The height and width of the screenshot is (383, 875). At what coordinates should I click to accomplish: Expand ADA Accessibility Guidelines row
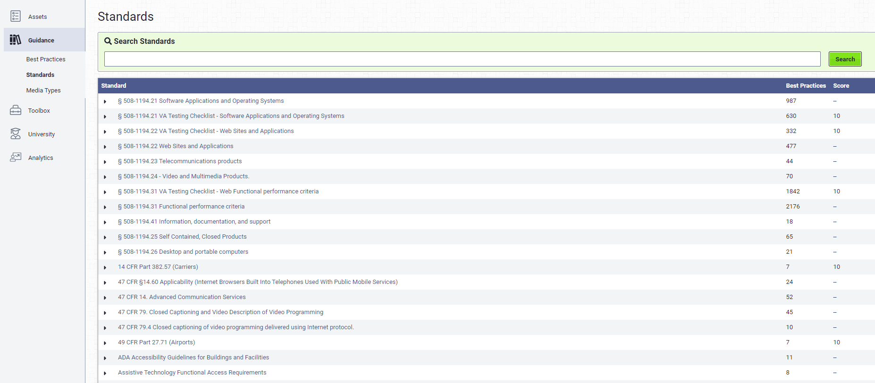click(105, 358)
